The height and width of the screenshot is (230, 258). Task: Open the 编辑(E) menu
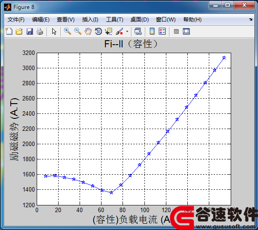pos(41,20)
